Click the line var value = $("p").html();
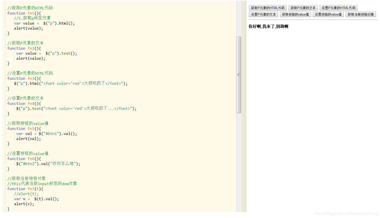This screenshot has height=218, width=380. click(44, 23)
